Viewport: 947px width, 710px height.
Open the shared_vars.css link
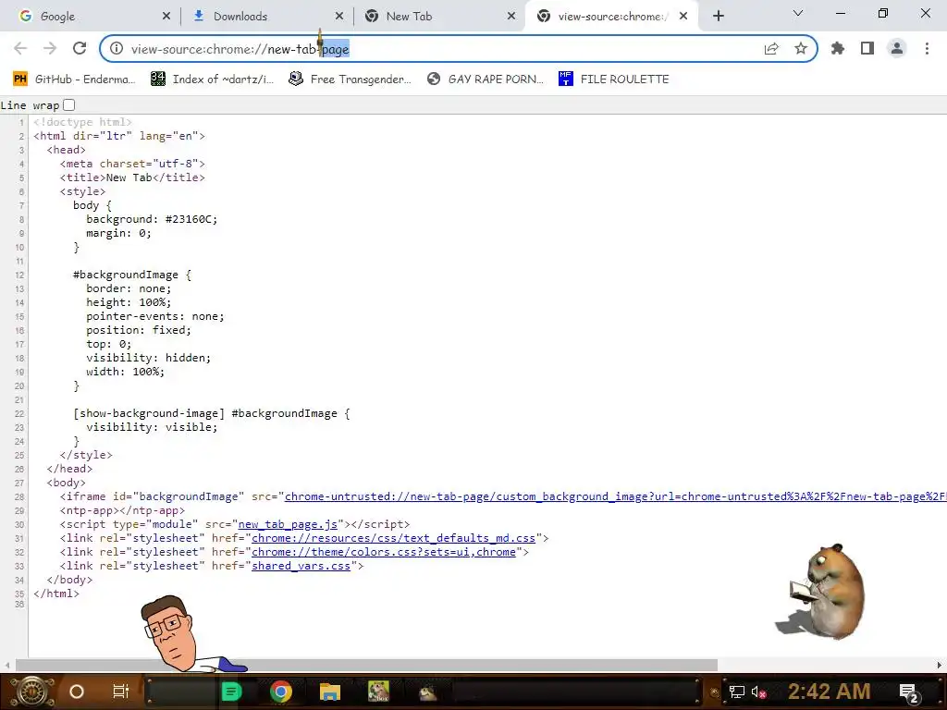click(x=301, y=566)
